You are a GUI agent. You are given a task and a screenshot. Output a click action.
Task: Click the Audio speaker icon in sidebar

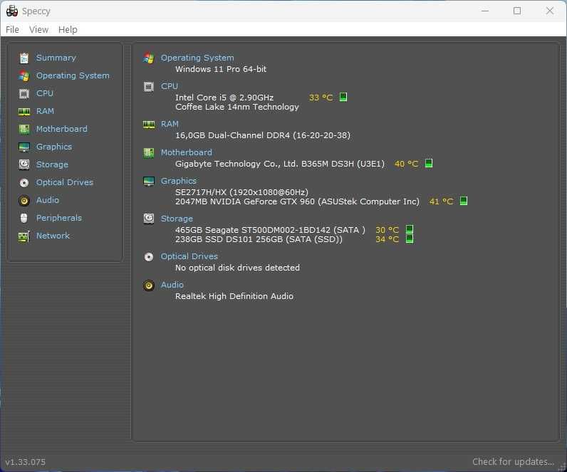pos(24,201)
